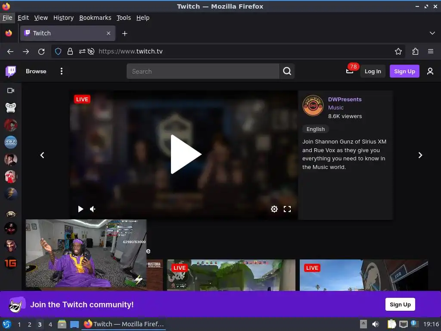Open the Firefox hamburger application menu
Image resolution: width=441 pixels, height=331 pixels.
coord(431,52)
